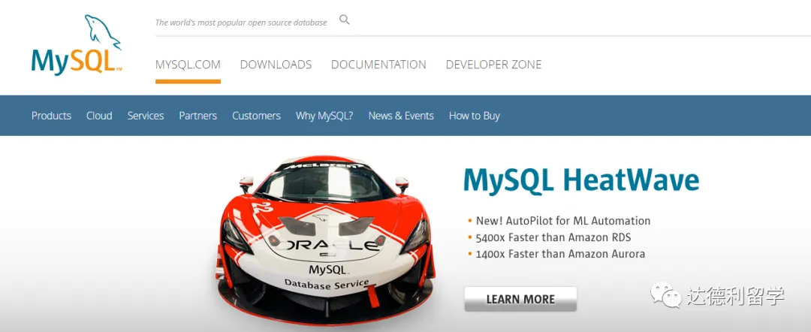Click the search magnifier icon
The image size is (811, 332).
pyautogui.click(x=345, y=20)
